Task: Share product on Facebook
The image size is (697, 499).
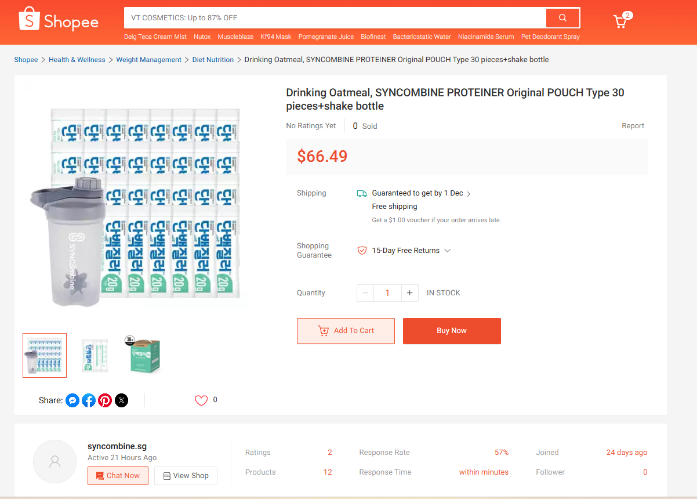Action: coord(89,400)
